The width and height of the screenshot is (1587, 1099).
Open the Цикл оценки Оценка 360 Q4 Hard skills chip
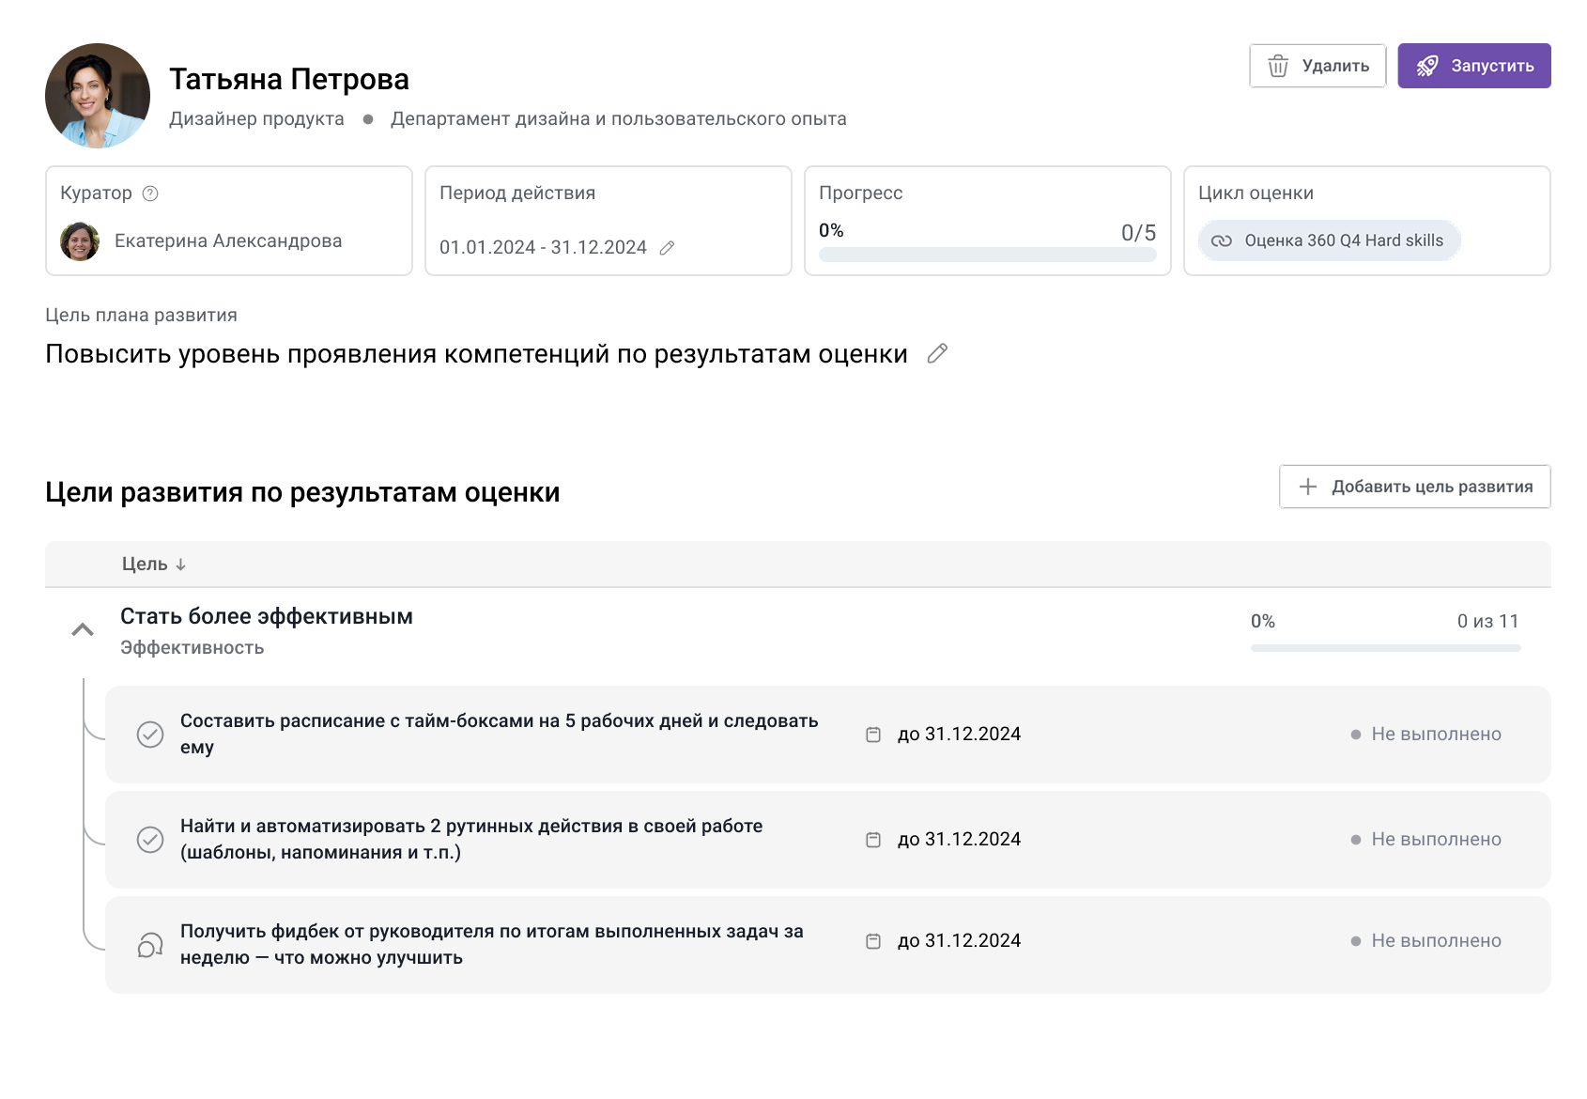tap(1328, 240)
